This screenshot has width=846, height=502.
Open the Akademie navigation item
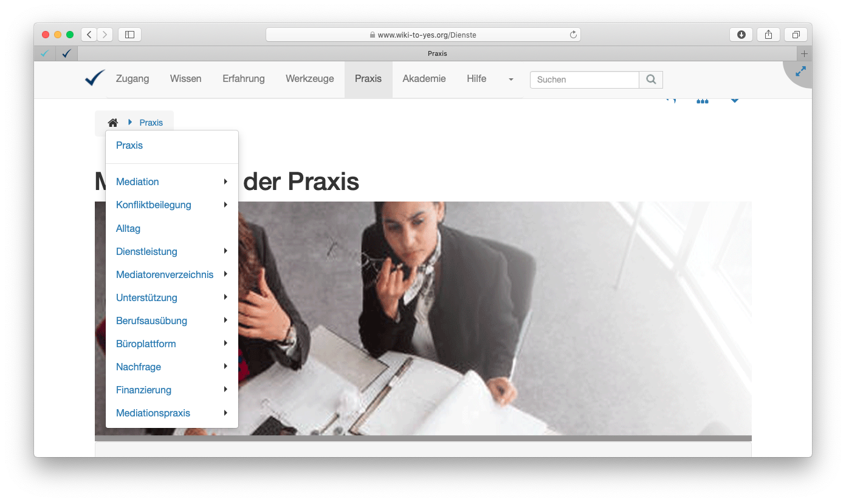point(424,79)
